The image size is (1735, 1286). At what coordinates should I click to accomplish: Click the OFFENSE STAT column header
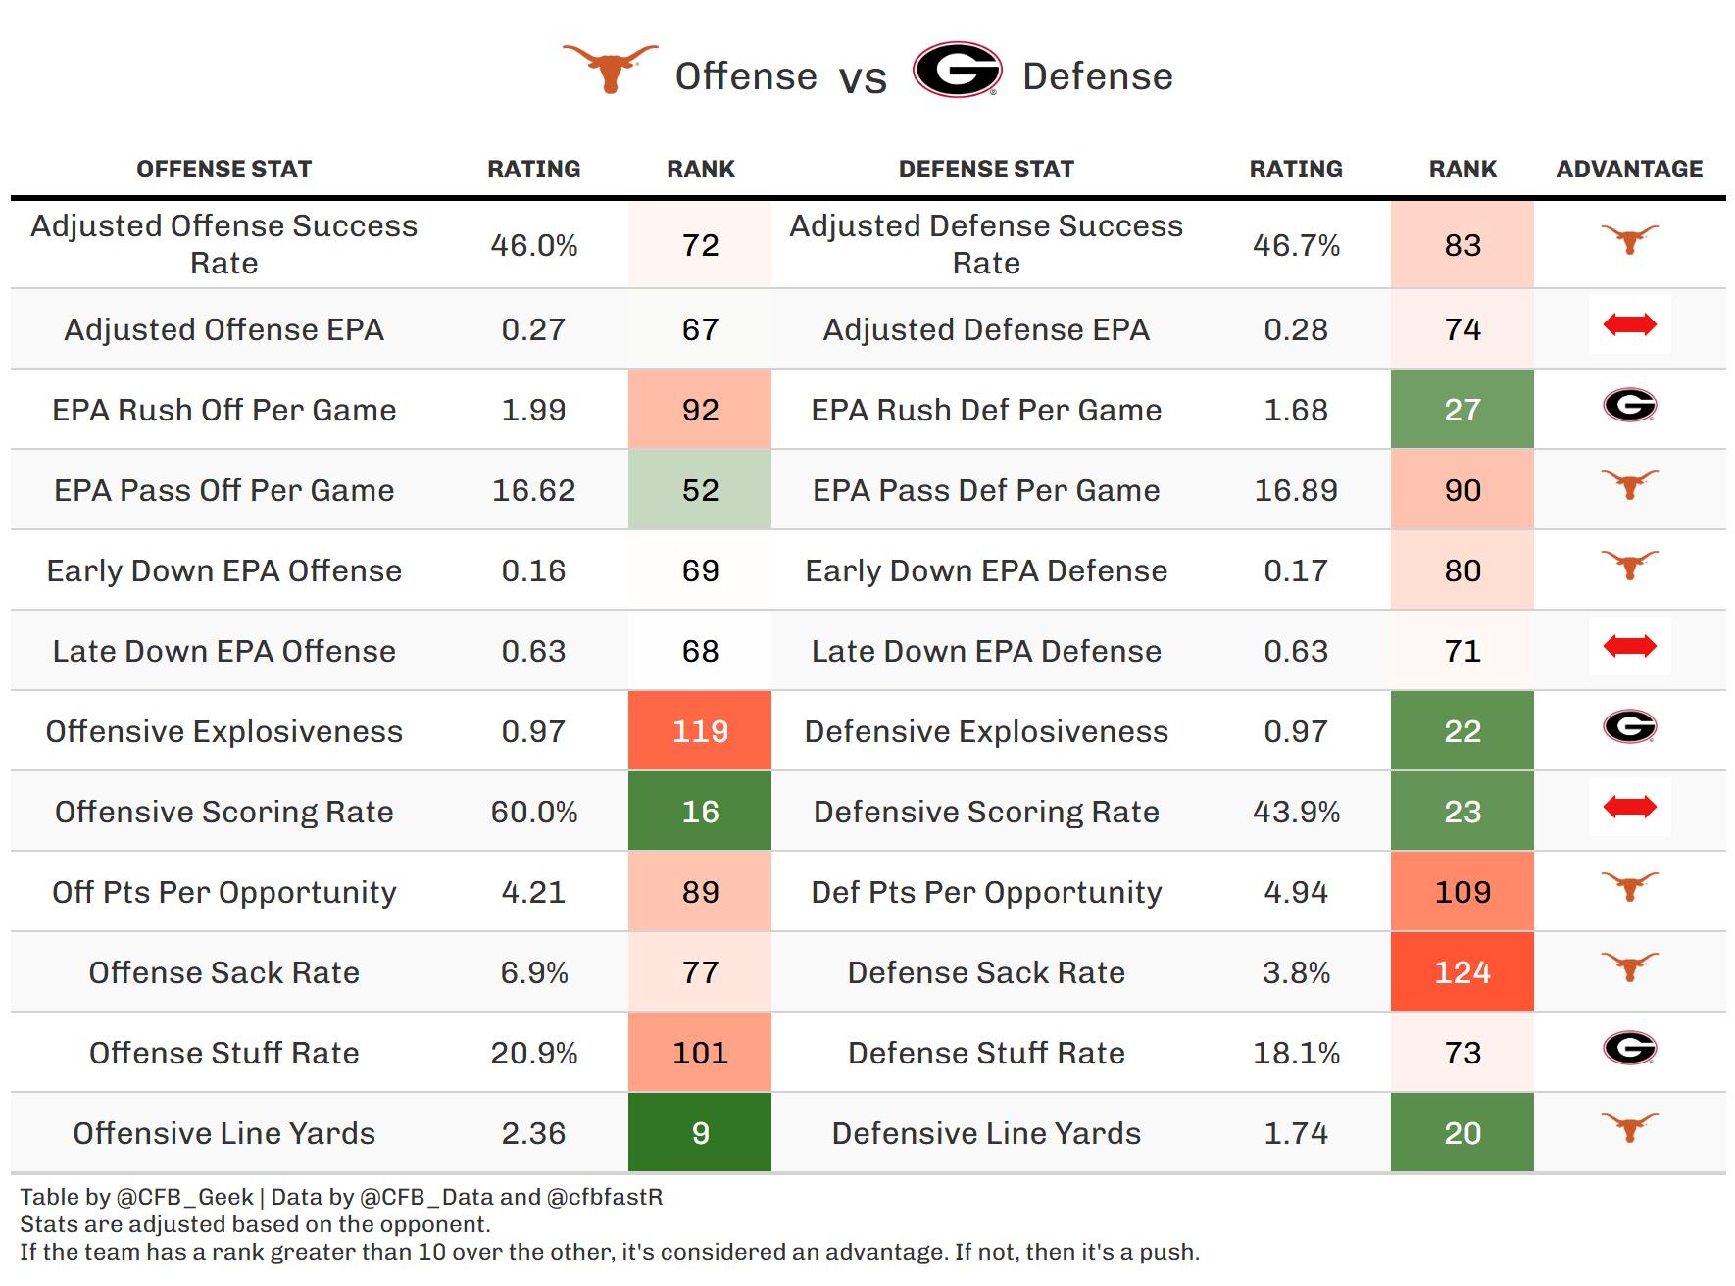tap(223, 170)
